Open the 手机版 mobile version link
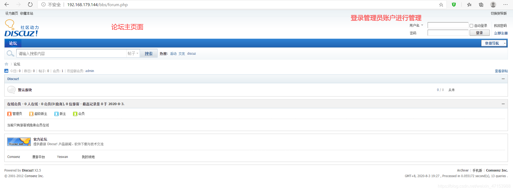This screenshot has height=191, width=513. (477, 170)
